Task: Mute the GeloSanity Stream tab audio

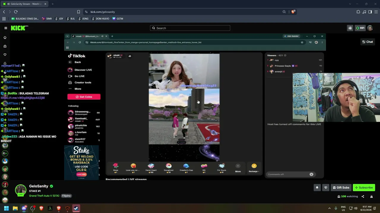Action: 9,4
